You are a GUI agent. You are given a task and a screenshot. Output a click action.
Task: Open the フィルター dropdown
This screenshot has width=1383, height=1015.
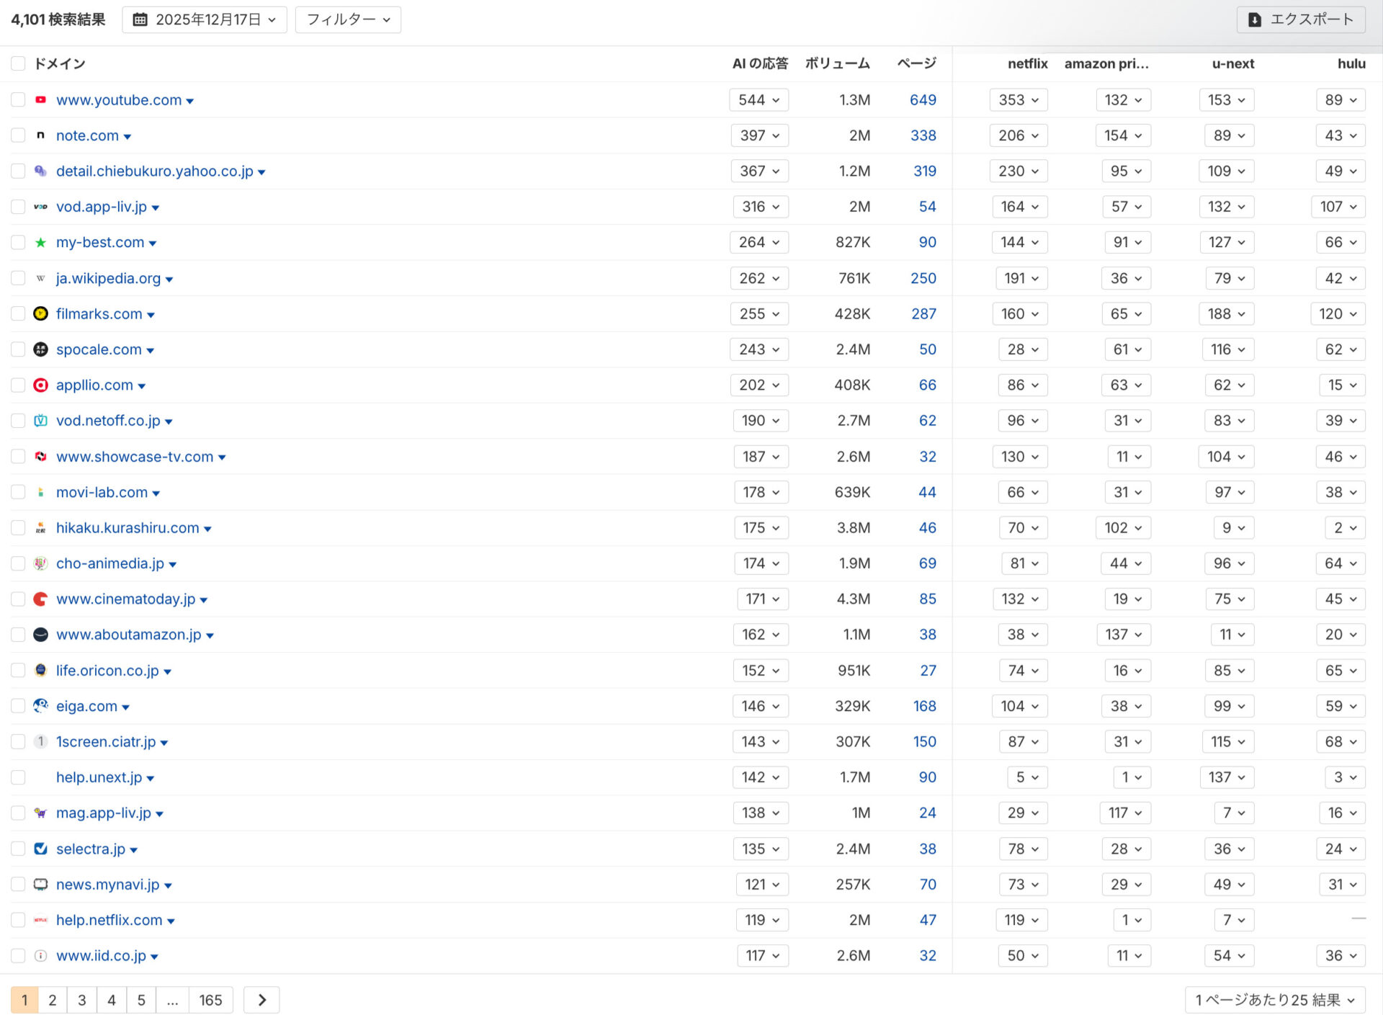(x=348, y=19)
